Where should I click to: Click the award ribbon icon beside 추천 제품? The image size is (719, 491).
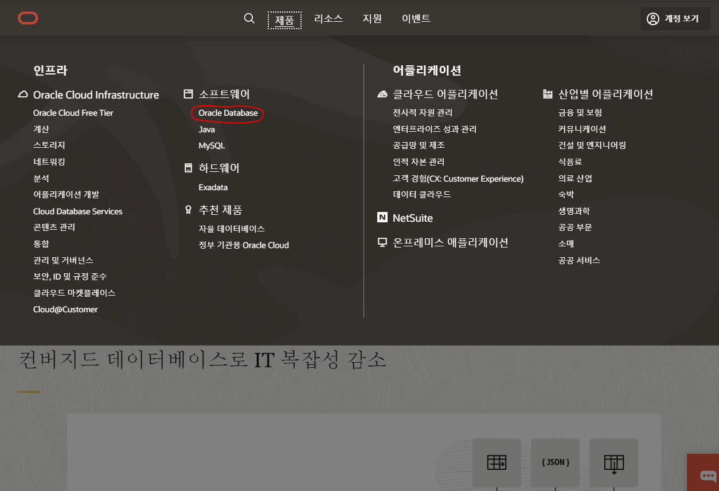(x=188, y=210)
